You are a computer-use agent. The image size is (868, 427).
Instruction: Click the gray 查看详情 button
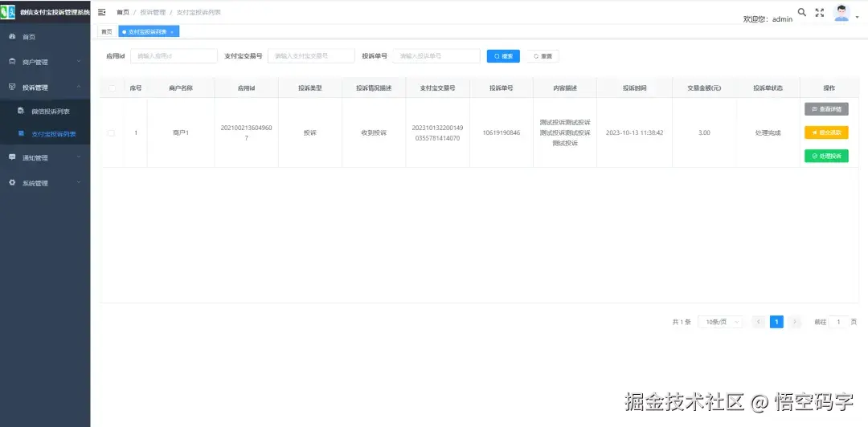click(x=826, y=109)
